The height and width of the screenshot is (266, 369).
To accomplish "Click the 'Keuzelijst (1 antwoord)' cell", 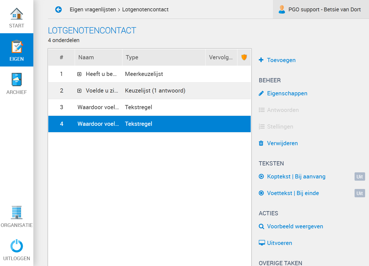I will 155,91.
